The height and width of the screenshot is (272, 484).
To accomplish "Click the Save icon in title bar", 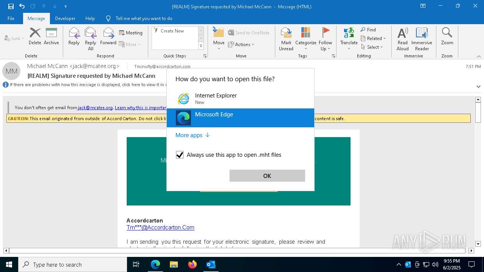I will 11,6.
